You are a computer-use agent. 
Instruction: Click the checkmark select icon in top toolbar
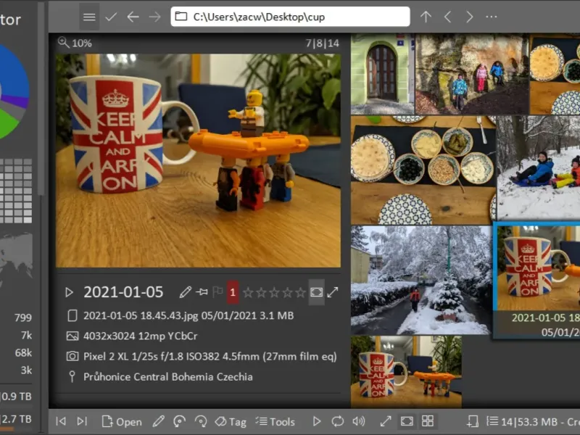pos(111,17)
